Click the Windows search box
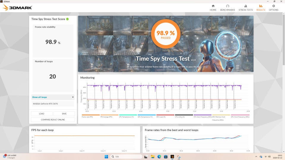 (126, 156)
